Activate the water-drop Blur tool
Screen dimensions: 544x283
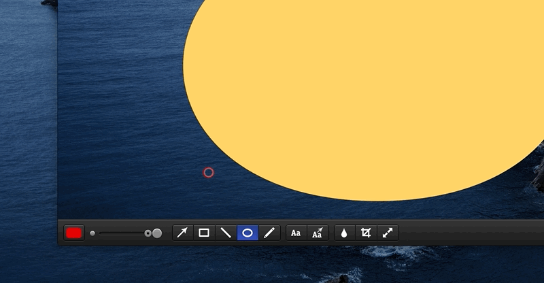[344, 233]
